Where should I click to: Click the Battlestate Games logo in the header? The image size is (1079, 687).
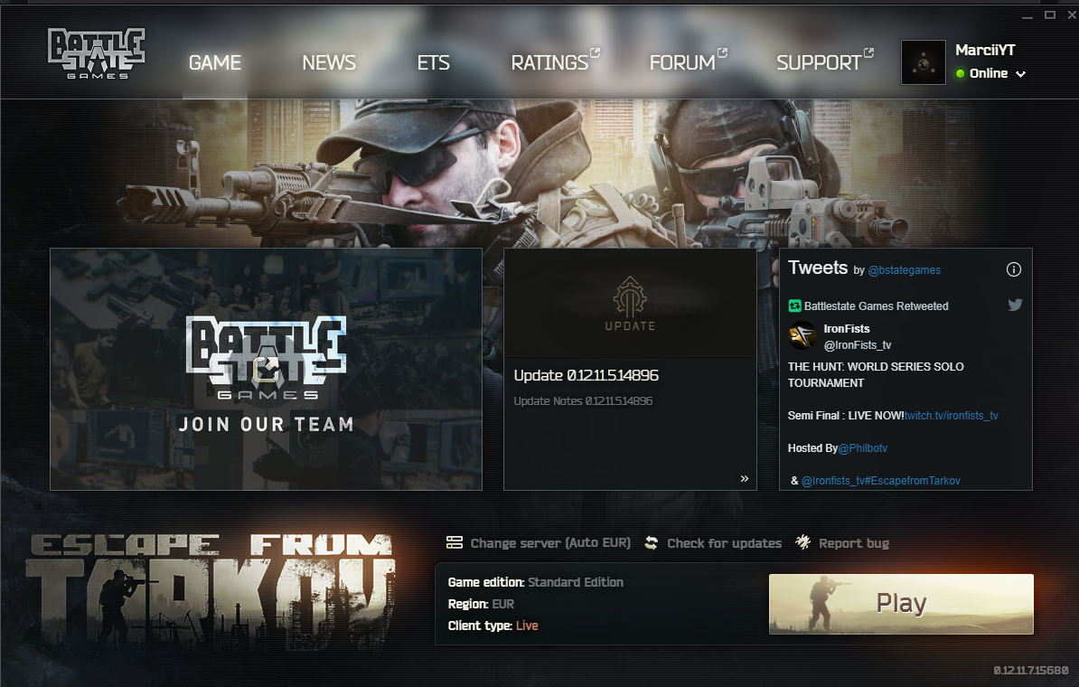[x=97, y=53]
